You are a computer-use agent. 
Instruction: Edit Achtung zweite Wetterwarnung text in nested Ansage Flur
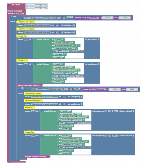(73, 142)
